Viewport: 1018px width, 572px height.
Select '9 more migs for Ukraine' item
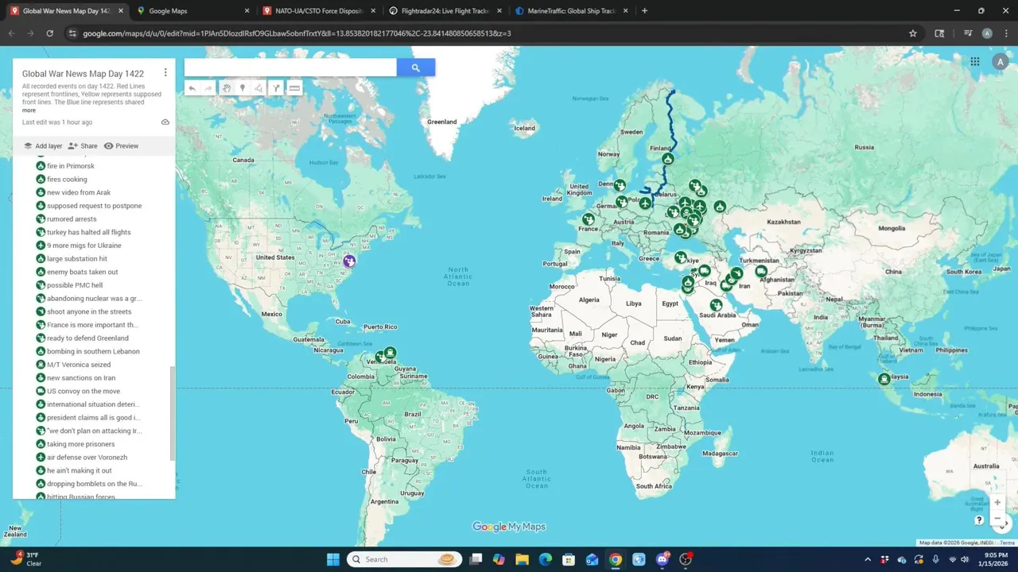point(84,245)
